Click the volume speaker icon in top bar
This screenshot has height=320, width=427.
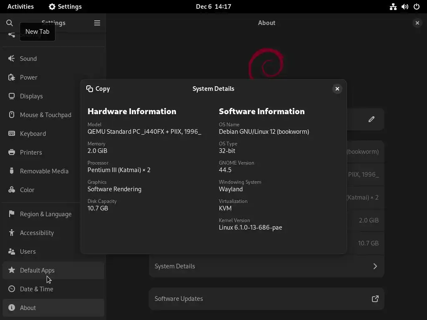click(404, 7)
